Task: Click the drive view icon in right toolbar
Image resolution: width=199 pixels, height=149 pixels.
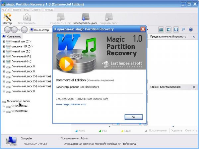Action: pyautogui.click(x=161, y=30)
